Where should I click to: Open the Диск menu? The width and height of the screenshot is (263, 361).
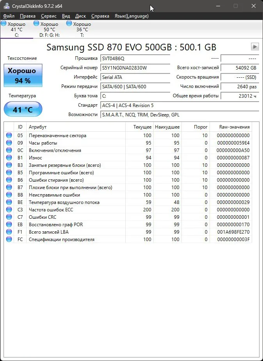(x=80, y=16)
